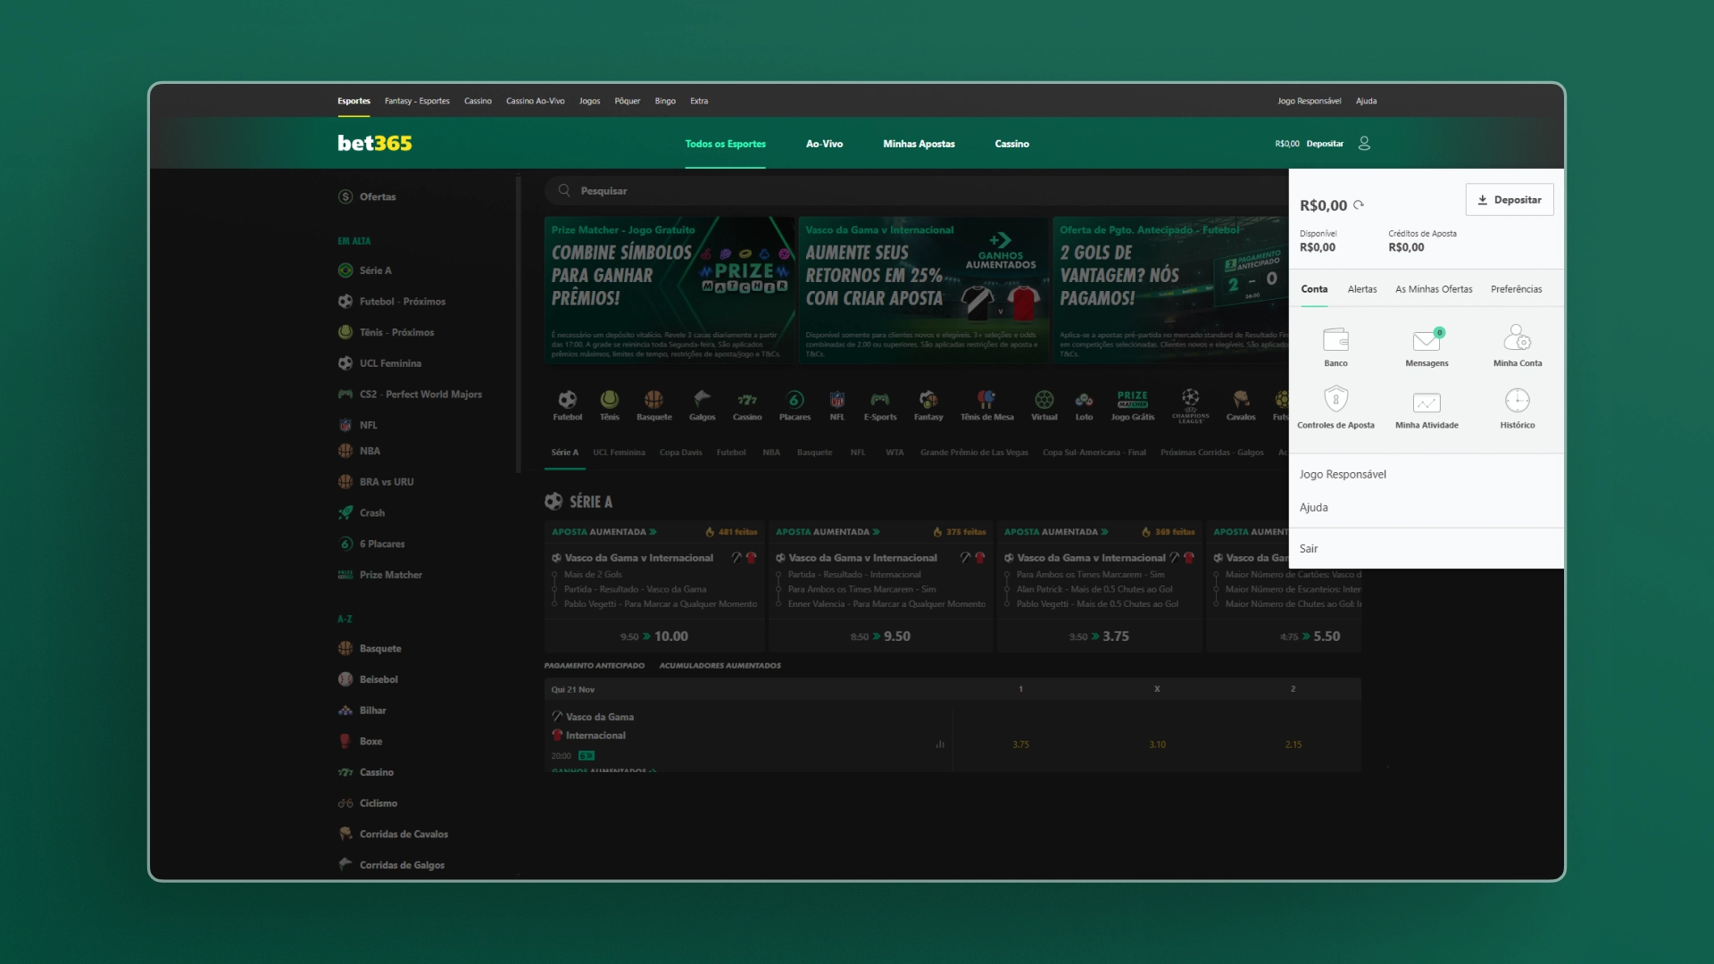Open Jogo Responsável in account panel
The image size is (1714, 964).
pos(1343,475)
